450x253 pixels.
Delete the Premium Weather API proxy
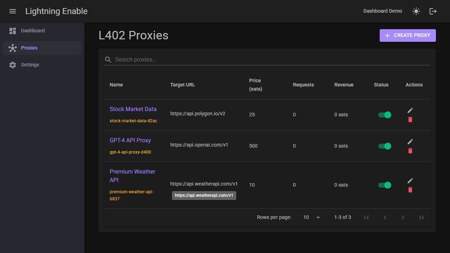(410, 190)
